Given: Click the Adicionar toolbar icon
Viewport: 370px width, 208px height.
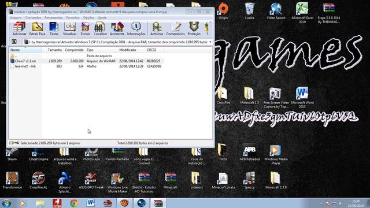Looking at the screenshot, I should tap(19, 29).
